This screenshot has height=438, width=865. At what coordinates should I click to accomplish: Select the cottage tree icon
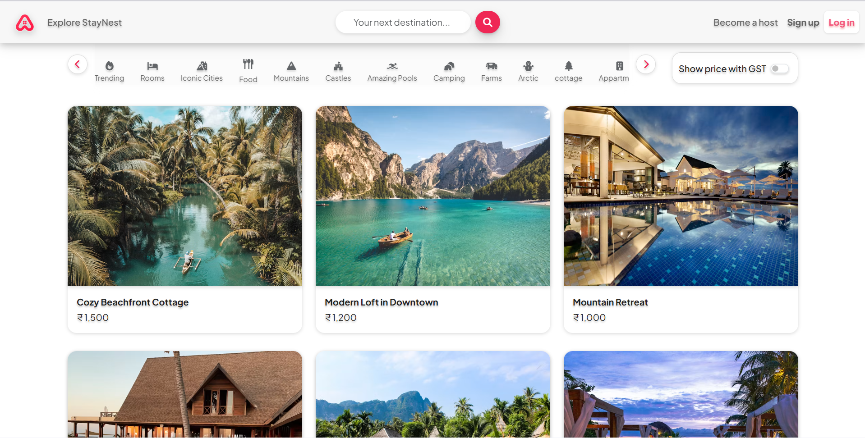[x=569, y=66]
